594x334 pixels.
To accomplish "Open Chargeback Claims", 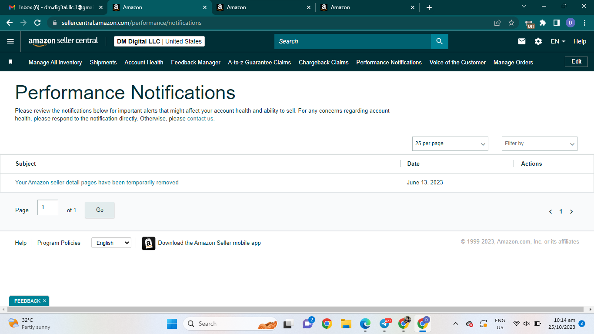I will click(324, 62).
